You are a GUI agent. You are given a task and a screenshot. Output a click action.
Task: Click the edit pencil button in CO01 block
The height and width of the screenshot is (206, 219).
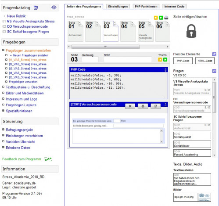155,106
